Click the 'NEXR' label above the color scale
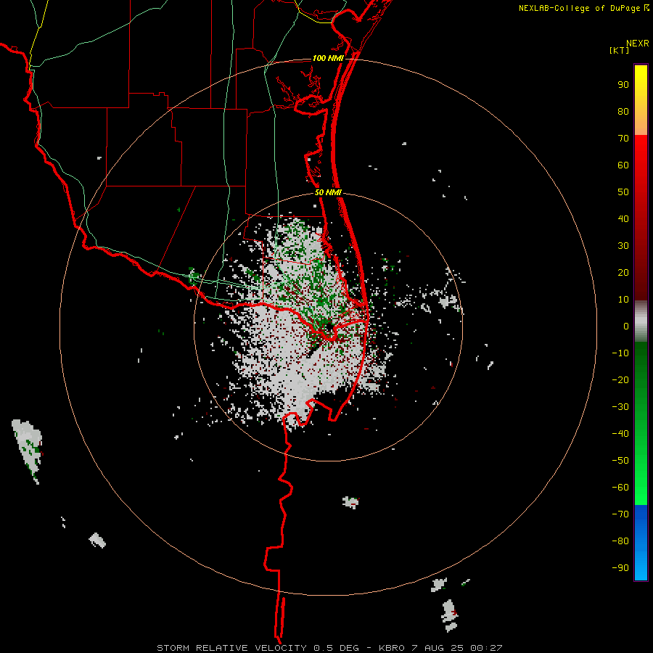The width and height of the screenshot is (653, 653). click(x=637, y=44)
